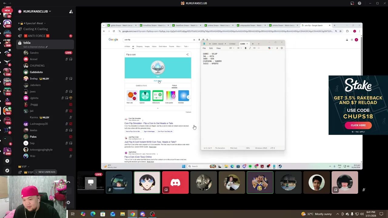Open the Roll a die tool
The width and height of the screenshot is (388, 218).
click(132, 97)
